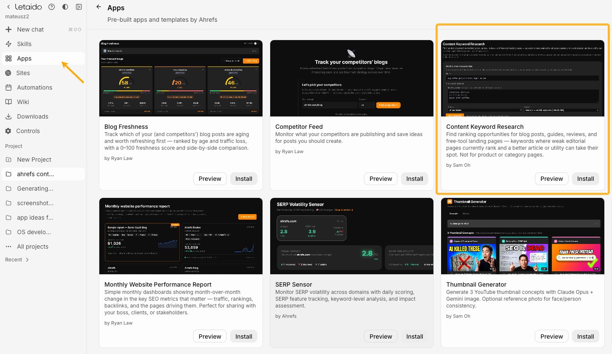Open Automations from the sidebar
Viewport: 612px width, 354px height.
(x=43, y=87)
